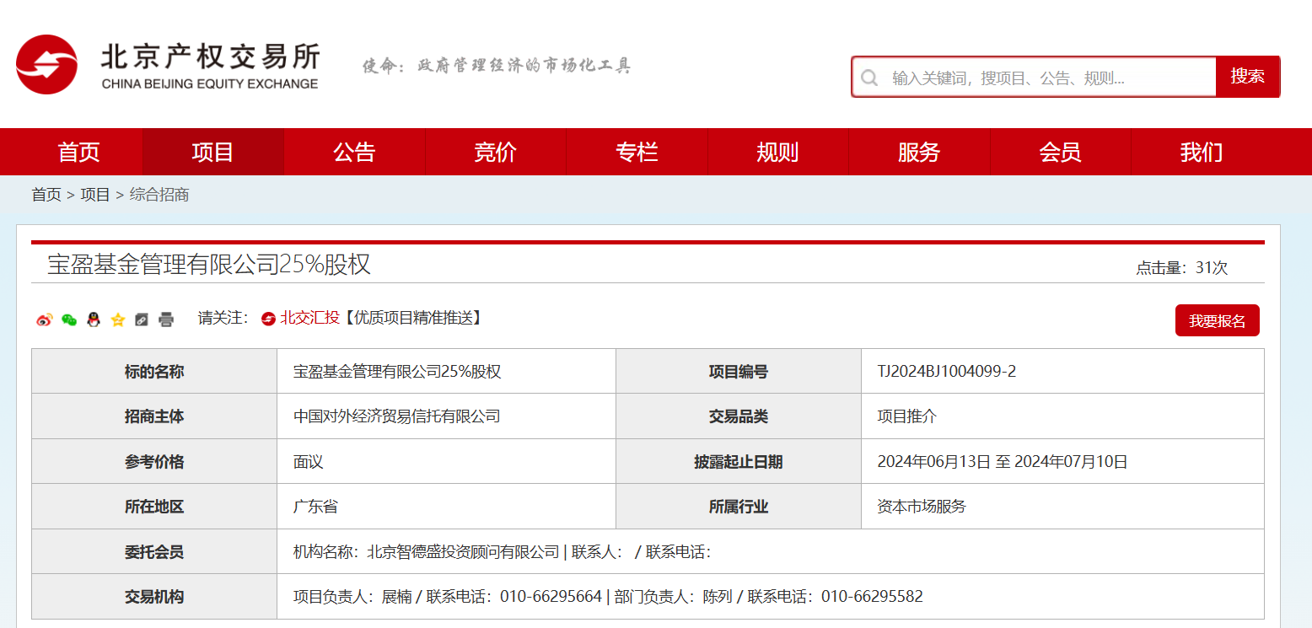
Task: Navigate to 项目 breadcrumb link
Action: [x=93, y=194]
